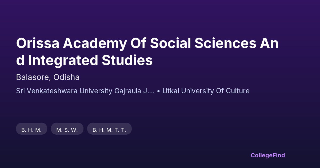Viewport: 320px width, 168px height.
Task: Expand the truncated "J...." university name
Action: point(149,91)
